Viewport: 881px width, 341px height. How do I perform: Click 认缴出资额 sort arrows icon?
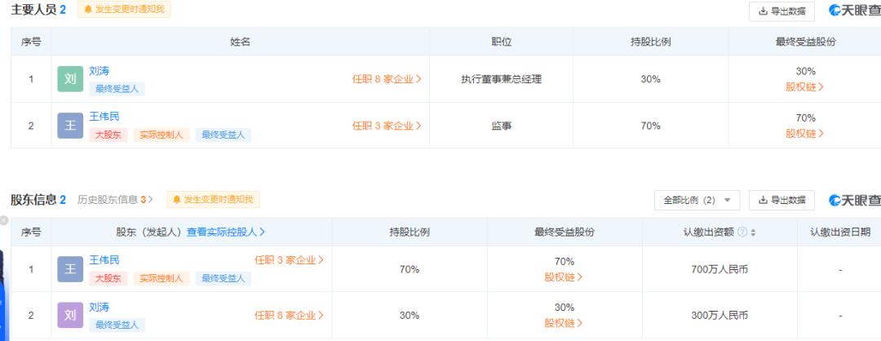(x=753, y=232)
